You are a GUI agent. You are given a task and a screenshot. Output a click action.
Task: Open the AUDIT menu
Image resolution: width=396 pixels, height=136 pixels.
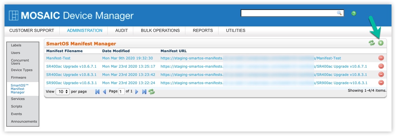[122, 31]
